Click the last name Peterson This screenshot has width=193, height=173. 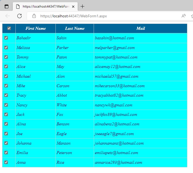(64, 153)
